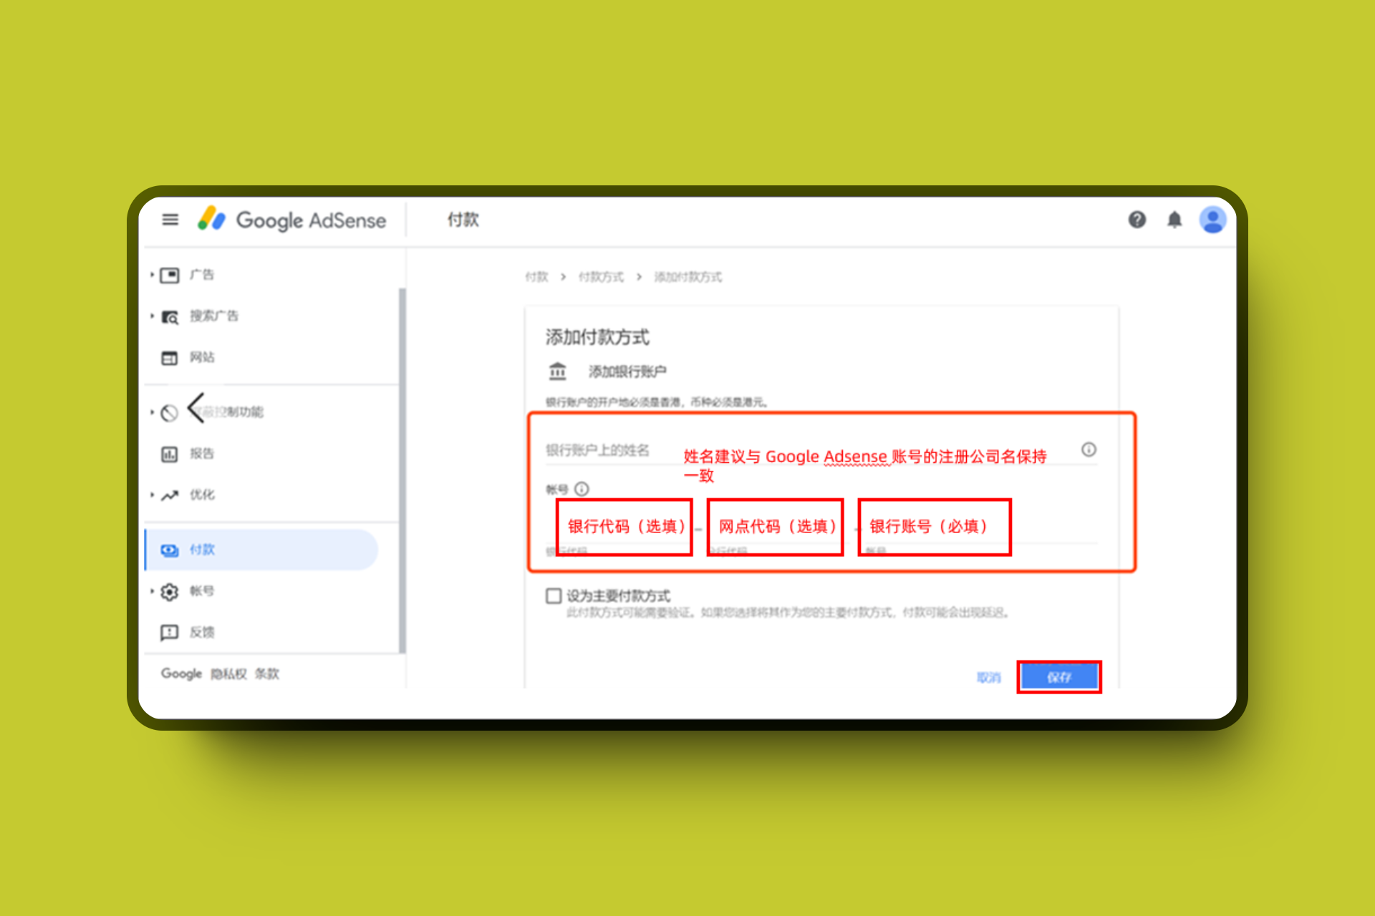
Task: Open the notifications bell
Action: 1174,220
